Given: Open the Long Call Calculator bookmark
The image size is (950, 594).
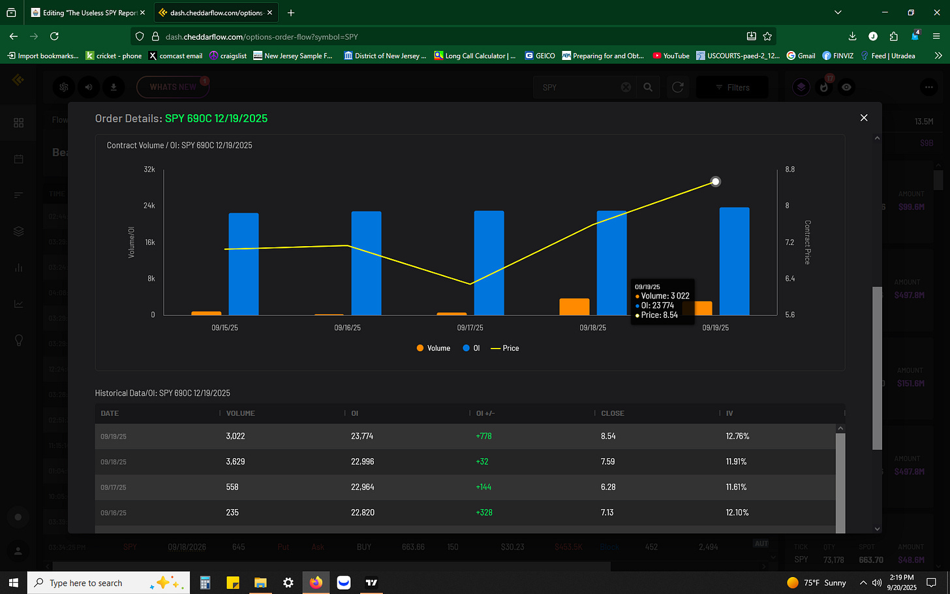Looking at the screenshot, I should [474, 55].
